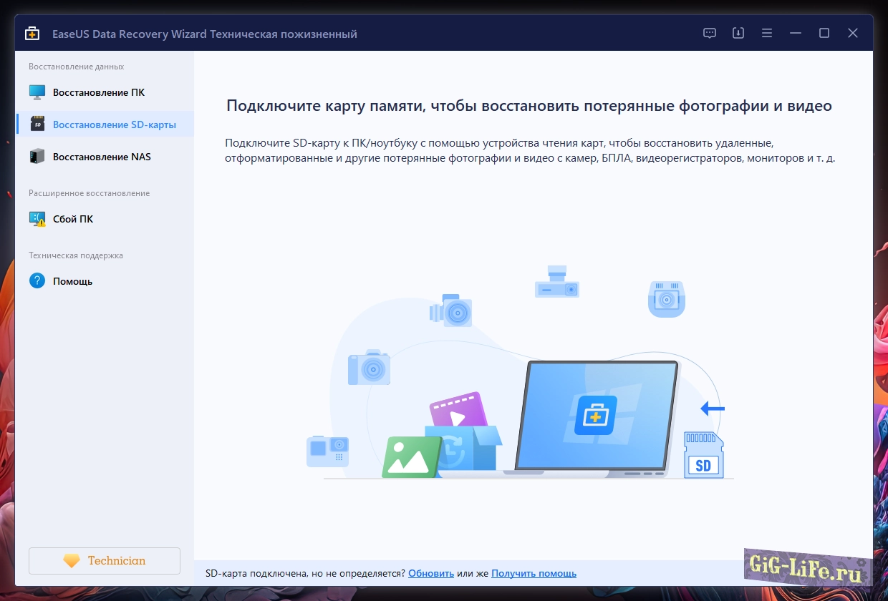Viewport: 888px width, 601px height.
Task: Click the Обновить link
Action: [431, 573]
